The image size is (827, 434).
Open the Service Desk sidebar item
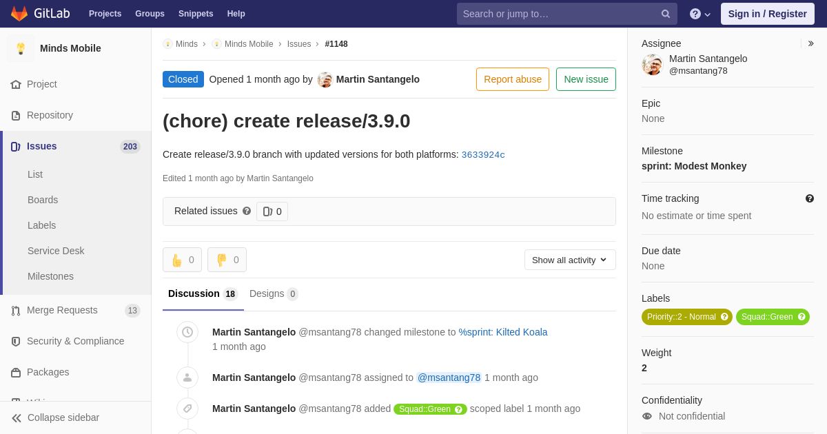[x=56, y=251]
